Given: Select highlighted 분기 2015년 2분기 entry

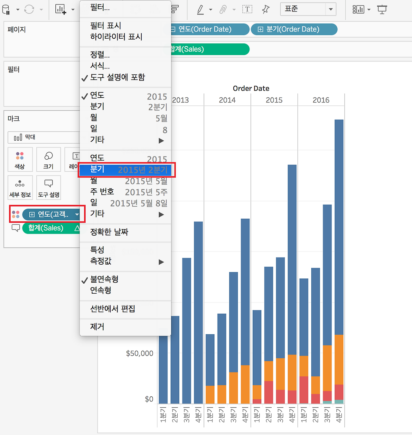Looking at the screenshot, I should click(x=125, y=170).
